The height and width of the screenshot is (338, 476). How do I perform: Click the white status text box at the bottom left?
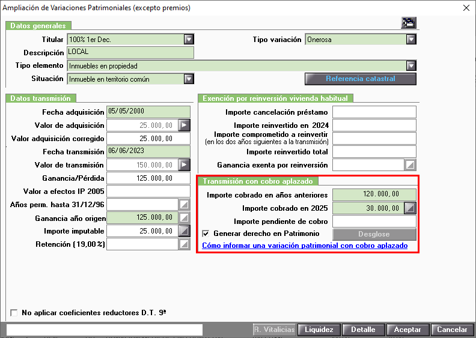click(105, 330)
